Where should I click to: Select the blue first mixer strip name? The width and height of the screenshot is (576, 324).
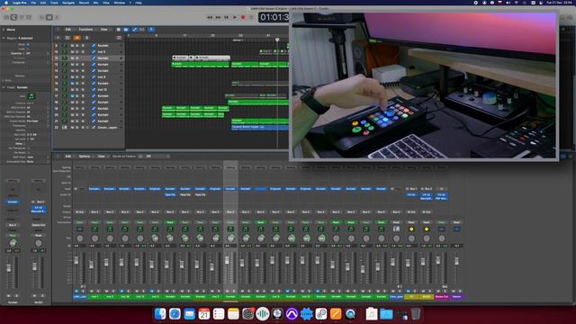click(x=80, y=296)
